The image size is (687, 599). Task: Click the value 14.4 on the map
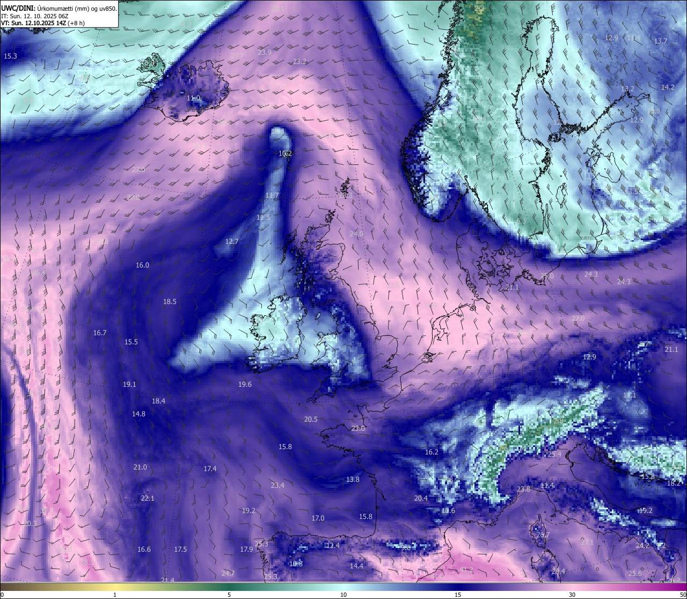pos(356,566)
